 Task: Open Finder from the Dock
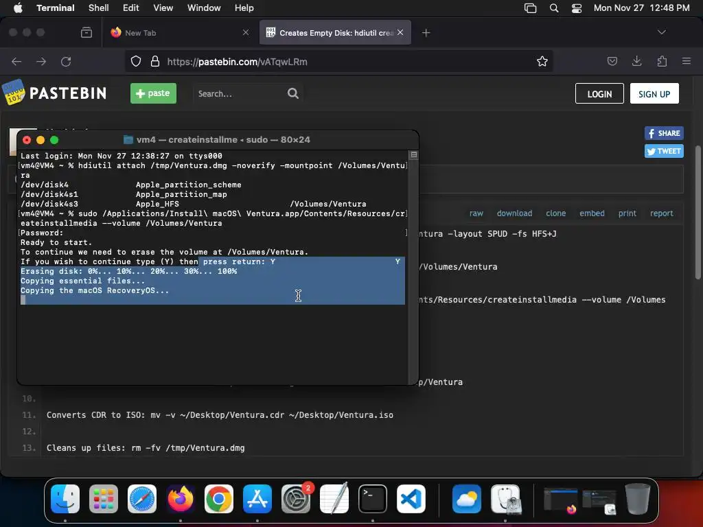click(65, 499)
